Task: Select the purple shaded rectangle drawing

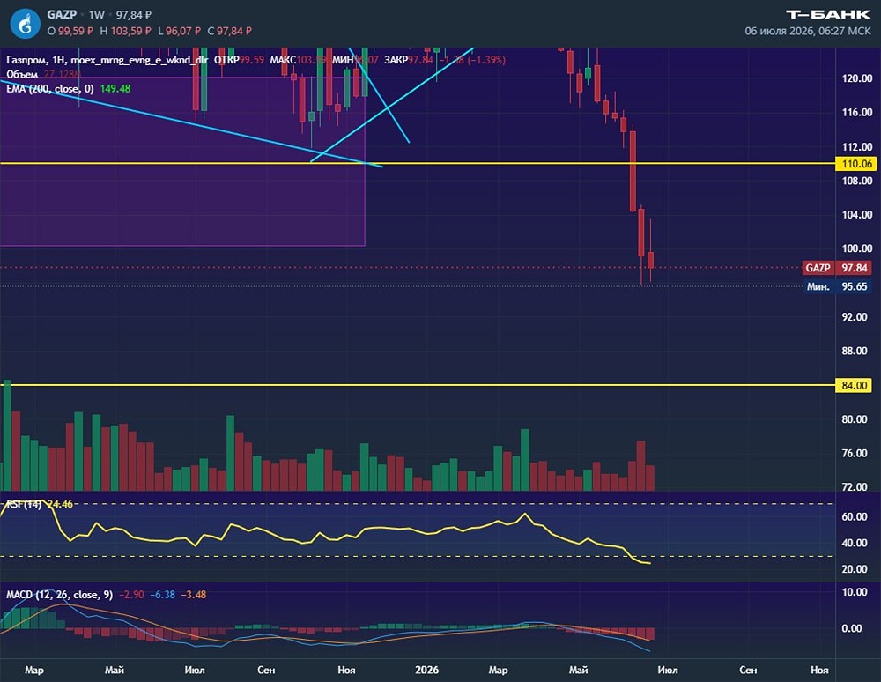Action: click(182, 162)
